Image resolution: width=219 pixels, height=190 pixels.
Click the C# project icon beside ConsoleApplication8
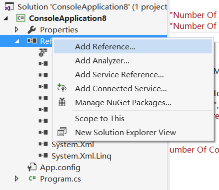point(20,18)
